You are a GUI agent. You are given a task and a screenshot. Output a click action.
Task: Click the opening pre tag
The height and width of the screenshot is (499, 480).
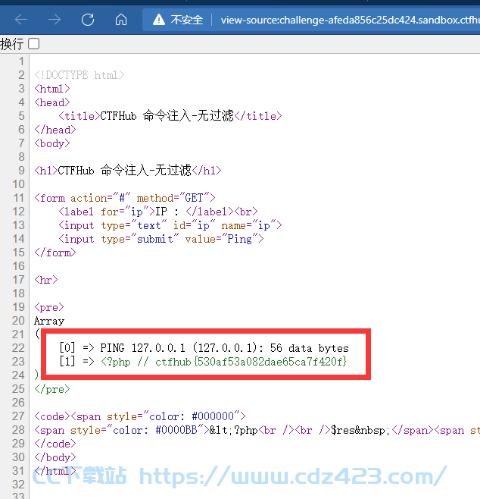click(x=49, y=307)
